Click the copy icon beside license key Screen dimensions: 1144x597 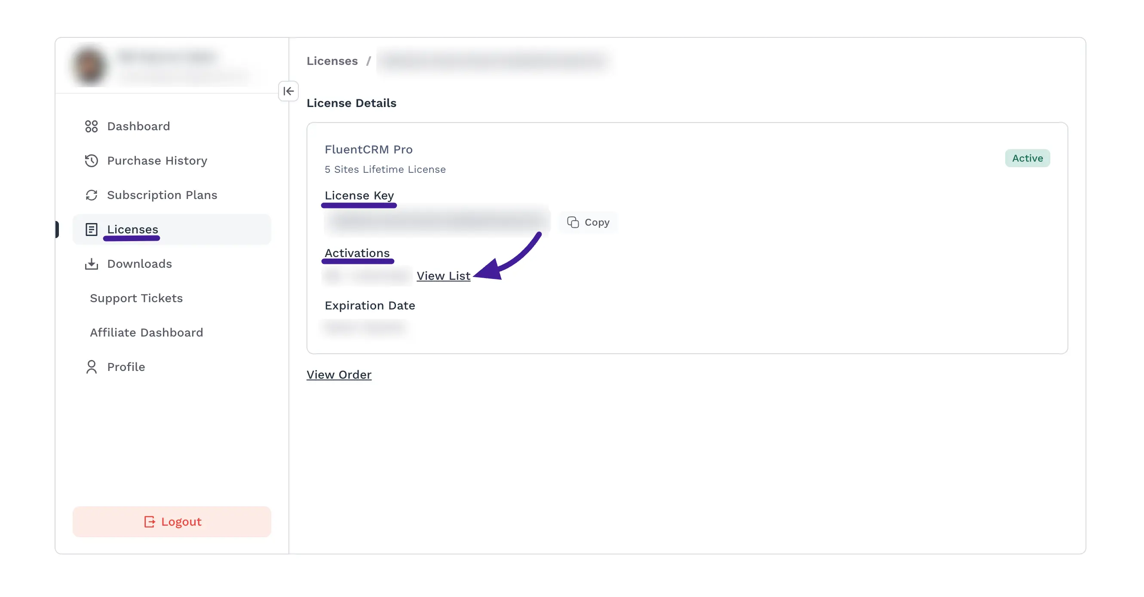pyautogui.click(x=573, y=222)
